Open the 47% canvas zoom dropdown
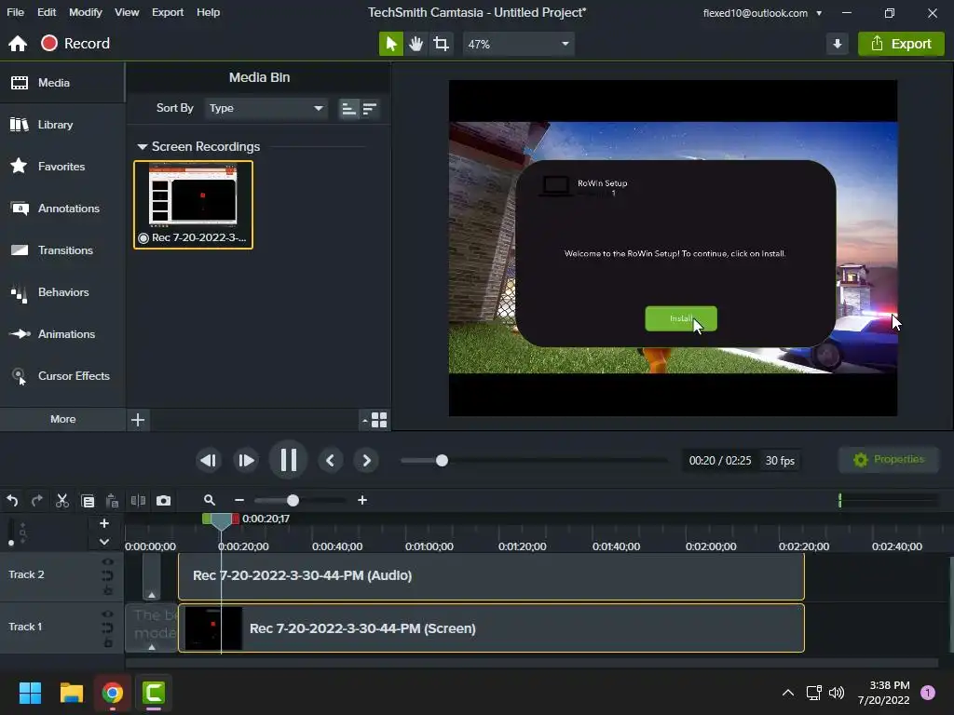954x715 pixels. click(518, 44)
